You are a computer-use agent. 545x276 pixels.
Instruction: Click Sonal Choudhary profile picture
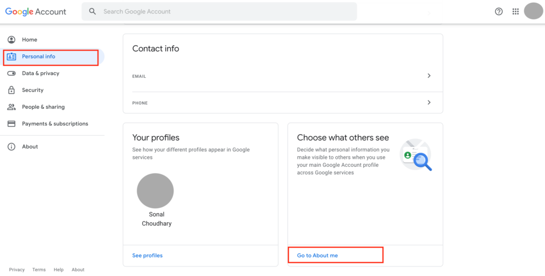click(155, 191)
